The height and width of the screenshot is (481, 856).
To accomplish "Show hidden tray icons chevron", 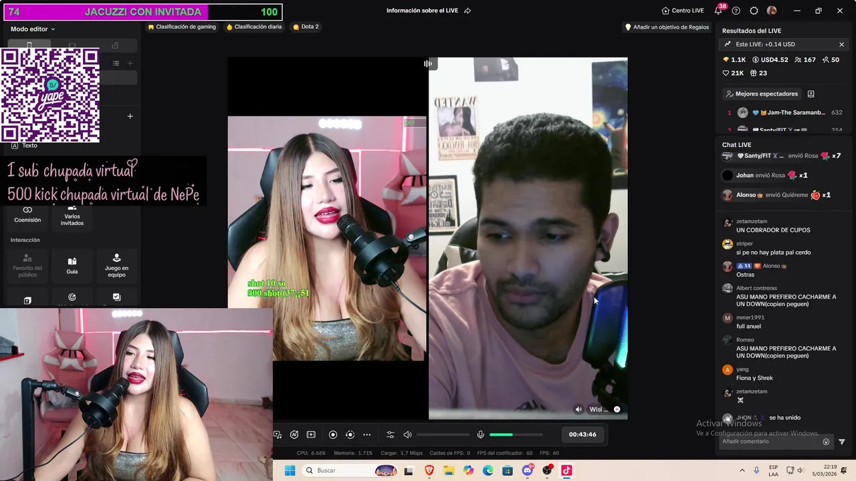I will pos(742,470).
